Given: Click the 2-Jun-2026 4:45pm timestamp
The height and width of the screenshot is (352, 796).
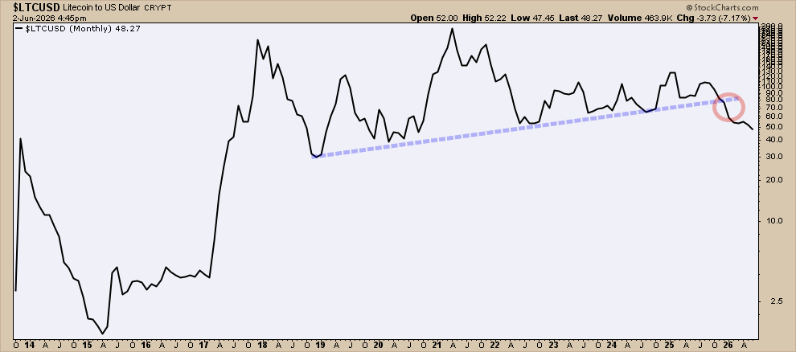Looking at the screenshot, I should pyautogui.click(x=50, y=18).
